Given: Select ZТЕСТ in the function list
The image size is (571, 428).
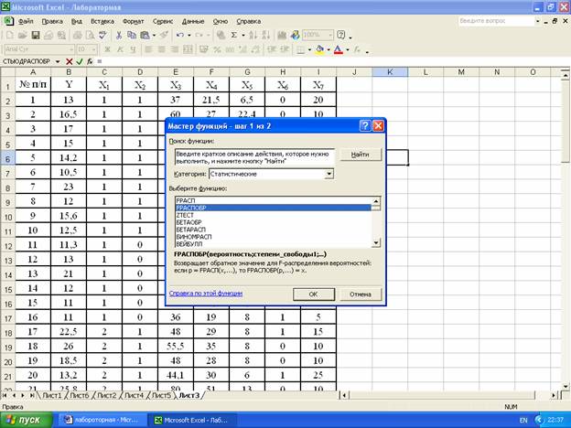Looking at the screenshot, I should click(185, 215).
